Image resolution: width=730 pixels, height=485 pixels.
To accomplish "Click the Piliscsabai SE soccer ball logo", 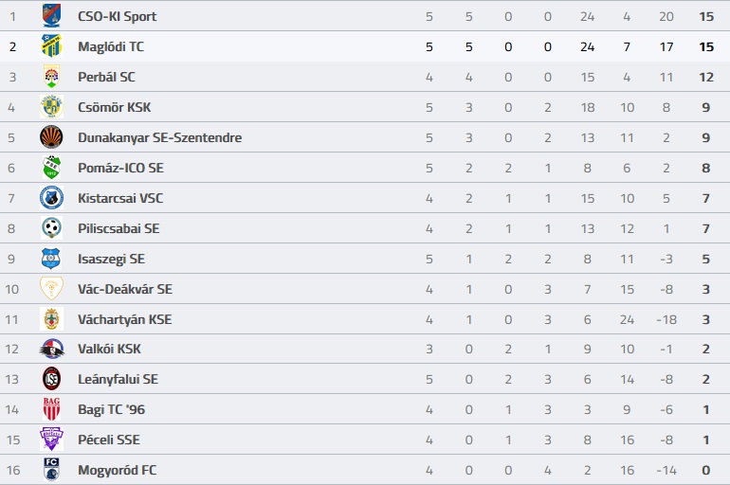I will [51, 228].
